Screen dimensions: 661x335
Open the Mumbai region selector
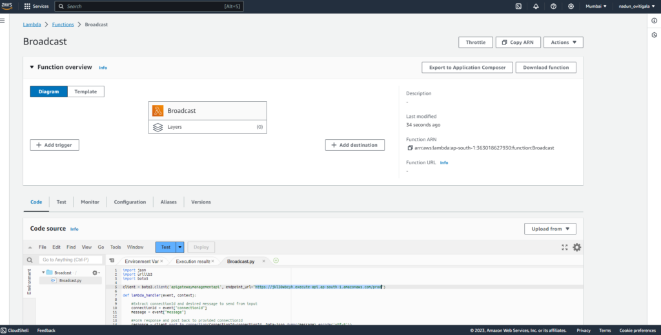pyautogui.click(x=596, y=6)
